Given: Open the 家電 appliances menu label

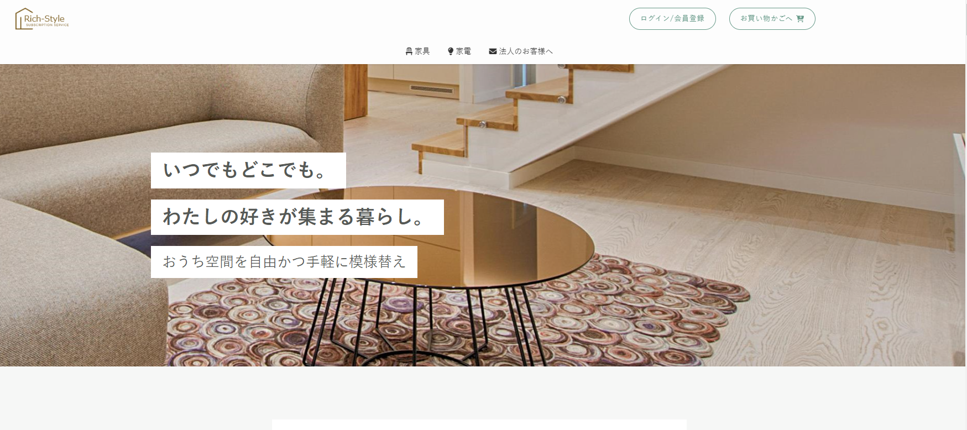Looking at the screenshot, I should [x=463, y=51].
